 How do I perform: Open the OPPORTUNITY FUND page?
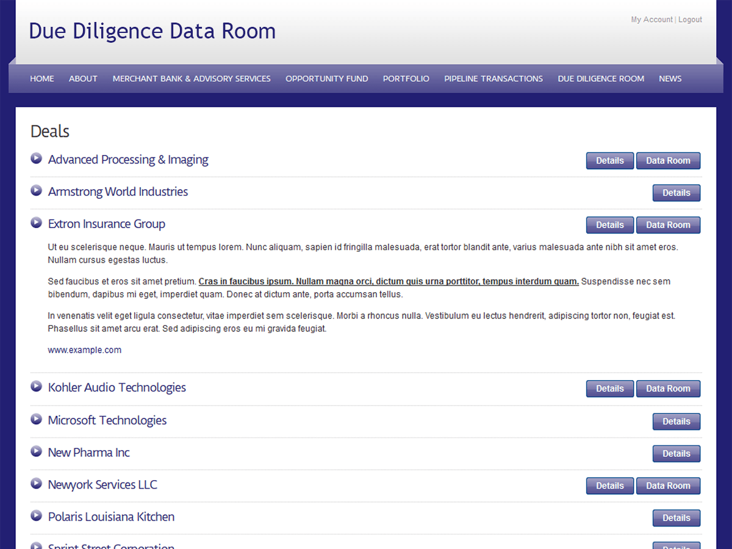pos(327,78)
